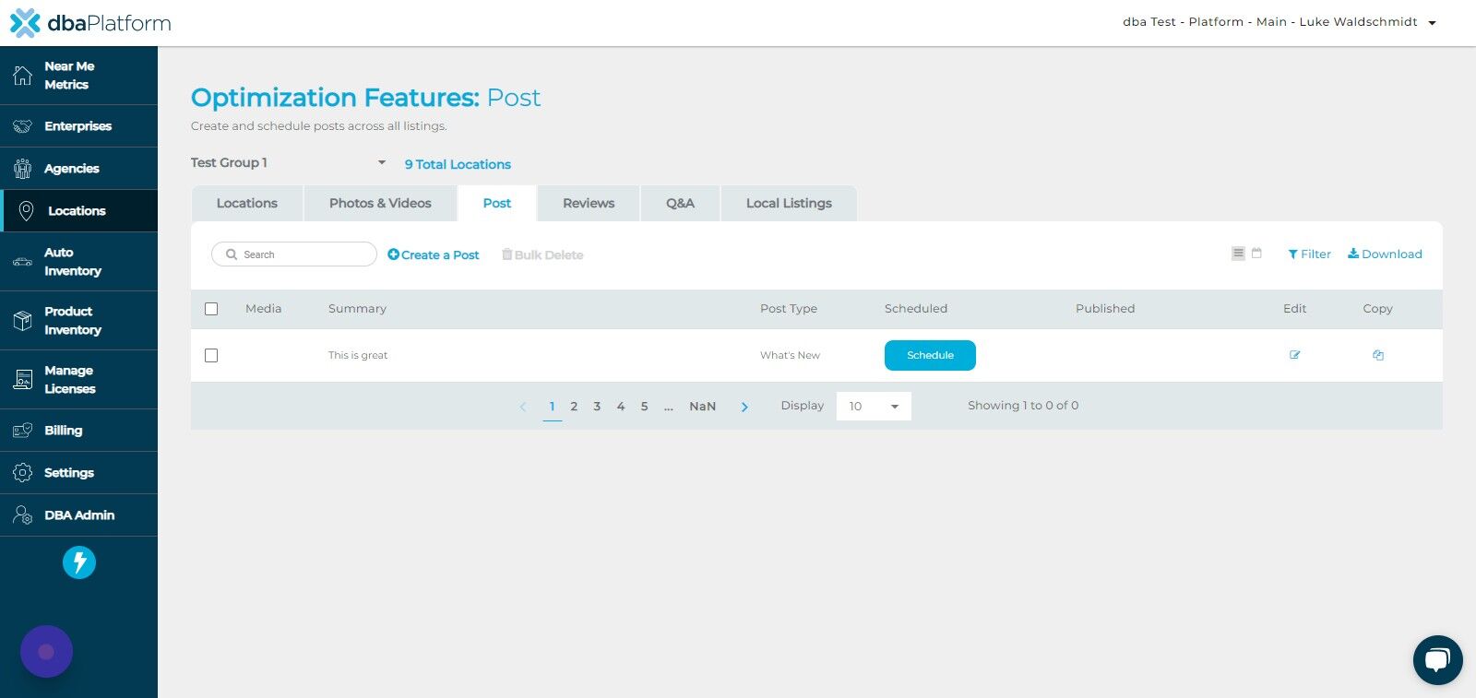Go to next page arrow
The width and height of the screenshot is (1476, 698).
pos(744,407)
